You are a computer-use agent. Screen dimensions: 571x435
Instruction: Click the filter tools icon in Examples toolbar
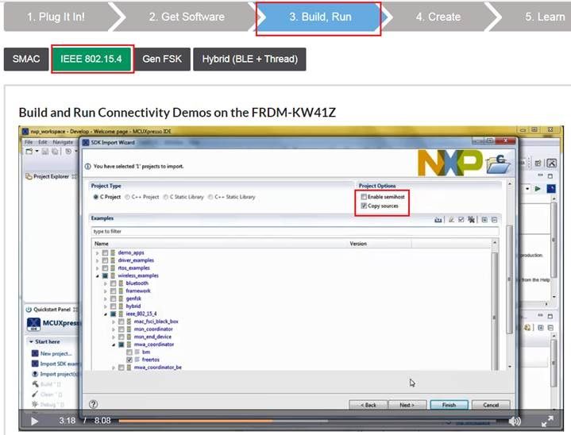coord(471,220)
